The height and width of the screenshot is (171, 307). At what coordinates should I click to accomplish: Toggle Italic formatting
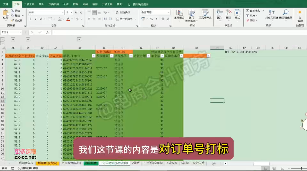[x=36, y=19]
